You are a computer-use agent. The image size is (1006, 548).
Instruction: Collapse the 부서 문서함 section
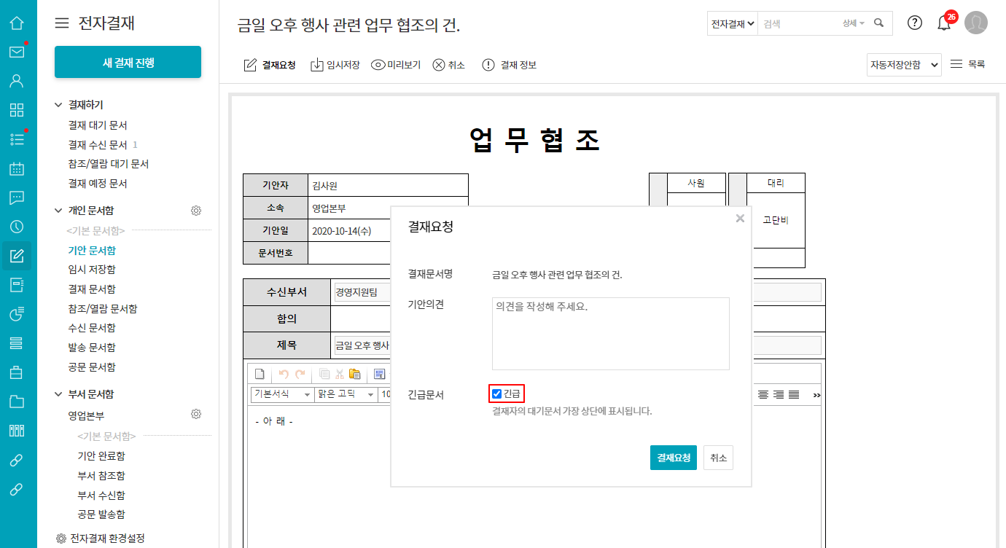coord(59,394)
